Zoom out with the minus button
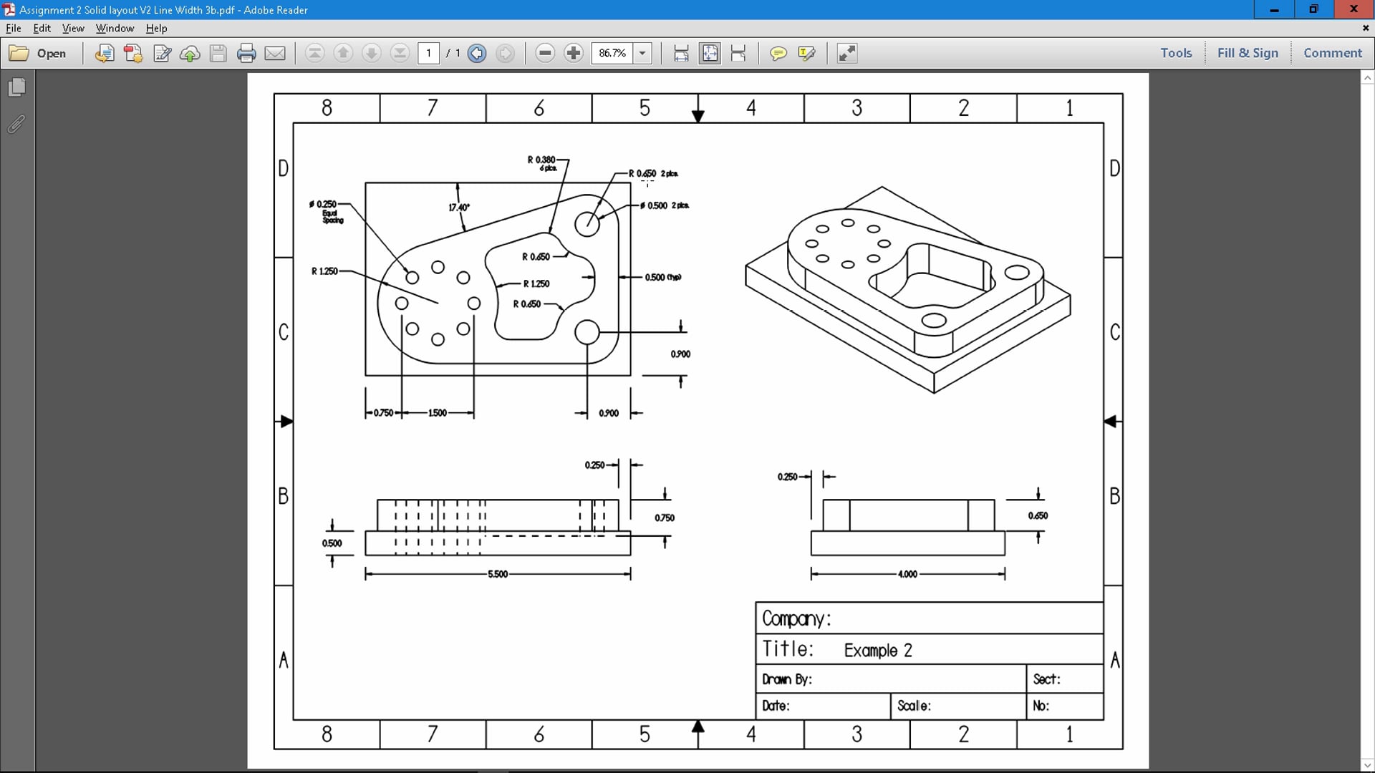This screenshot has width=1375, height=773. point(545,53)
